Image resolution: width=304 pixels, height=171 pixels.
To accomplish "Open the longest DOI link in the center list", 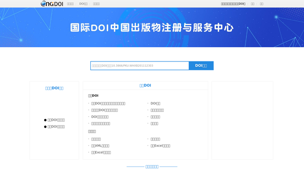I will point(108,103).
